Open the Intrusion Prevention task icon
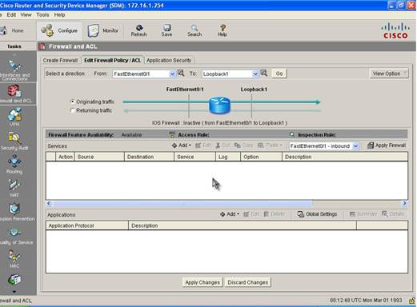The image size is (417, 307). click(x=14, y=209)
